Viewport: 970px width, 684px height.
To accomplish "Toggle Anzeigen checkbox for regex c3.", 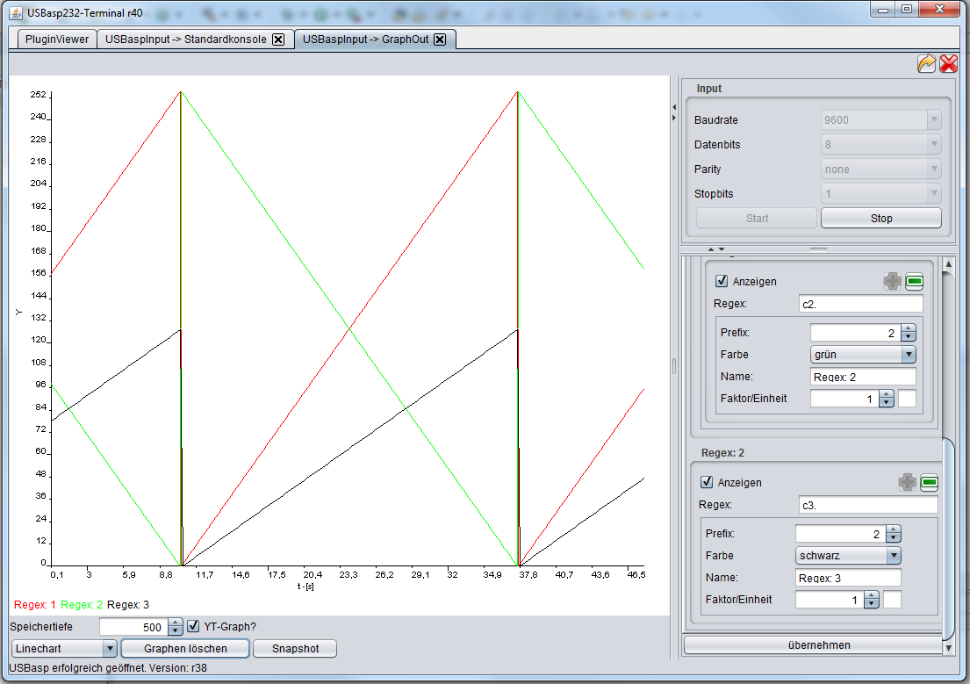I will pyautogui.click(x=707, y=482).
